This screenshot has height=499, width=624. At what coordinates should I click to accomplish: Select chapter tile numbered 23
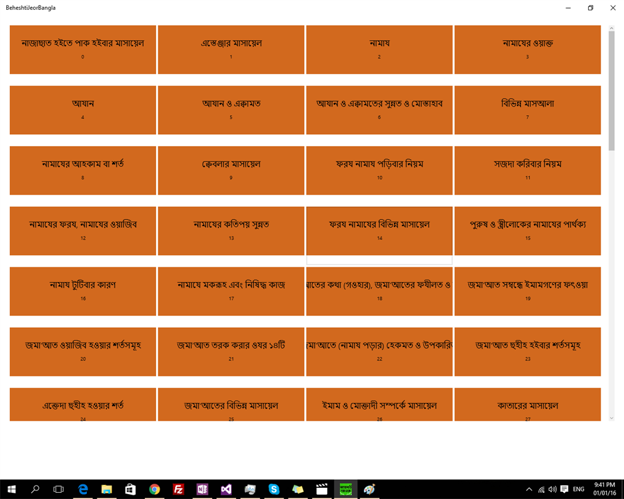tap(528, 352)
